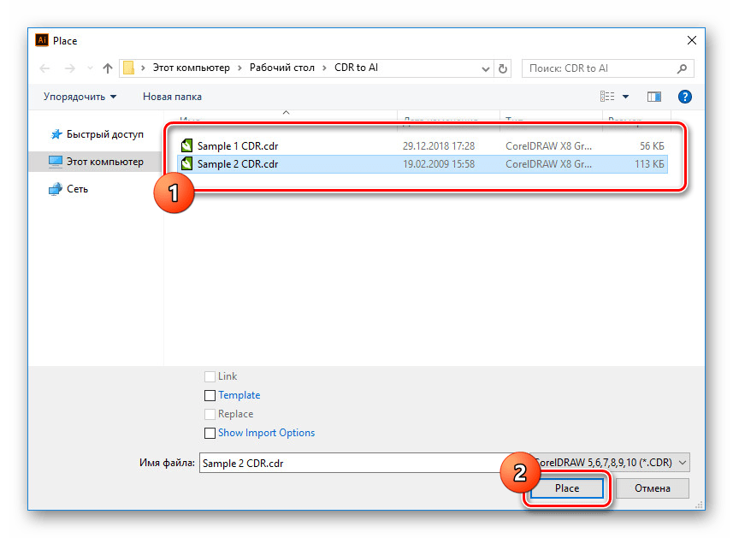This screenshot has height=538, width=733.
Task: Open the blue Help icon
Action: pos(685,97)
